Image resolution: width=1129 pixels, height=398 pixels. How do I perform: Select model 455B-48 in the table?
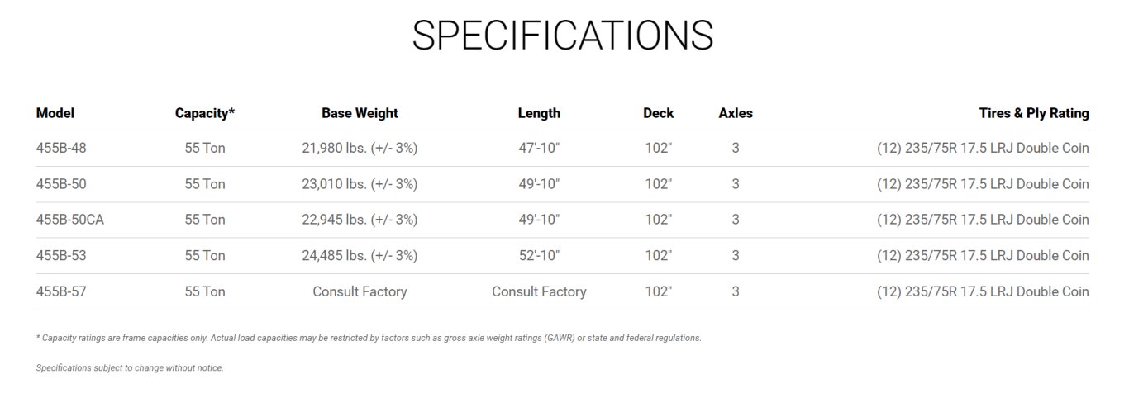[61, 149]
